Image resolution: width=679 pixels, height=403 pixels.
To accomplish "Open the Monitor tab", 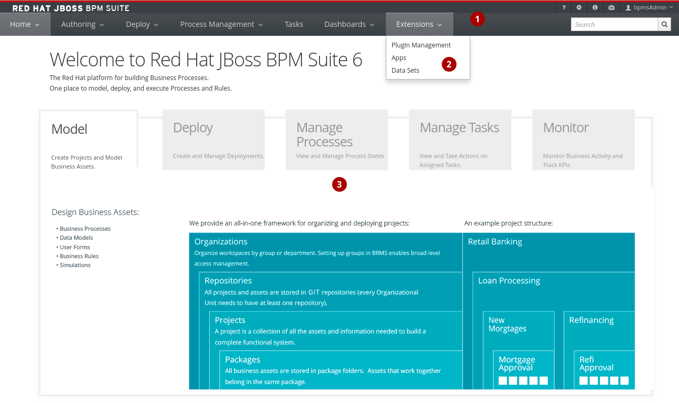I will click(584, 140).
